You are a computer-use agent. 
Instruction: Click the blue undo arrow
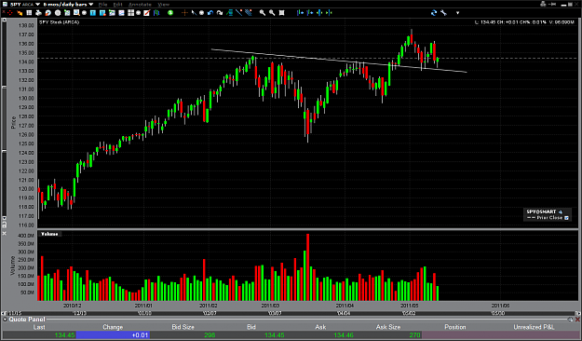[x=210, y=13]
